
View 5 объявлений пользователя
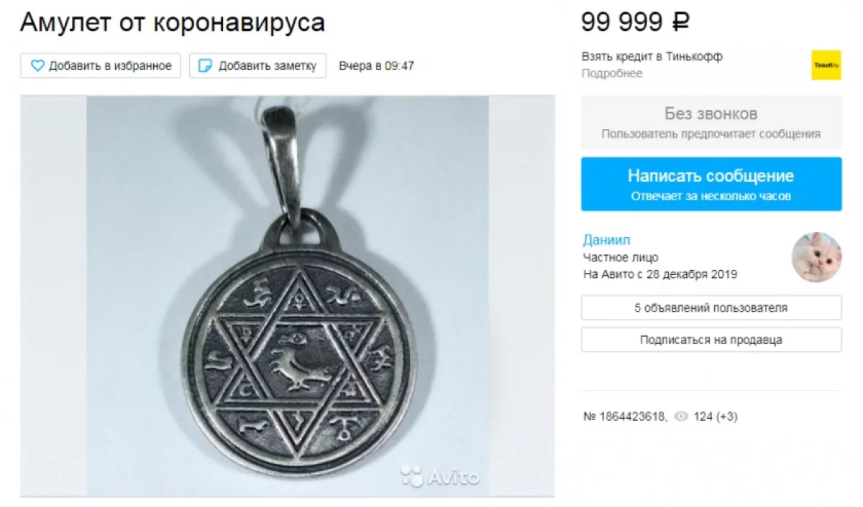[x=711, y=308]
